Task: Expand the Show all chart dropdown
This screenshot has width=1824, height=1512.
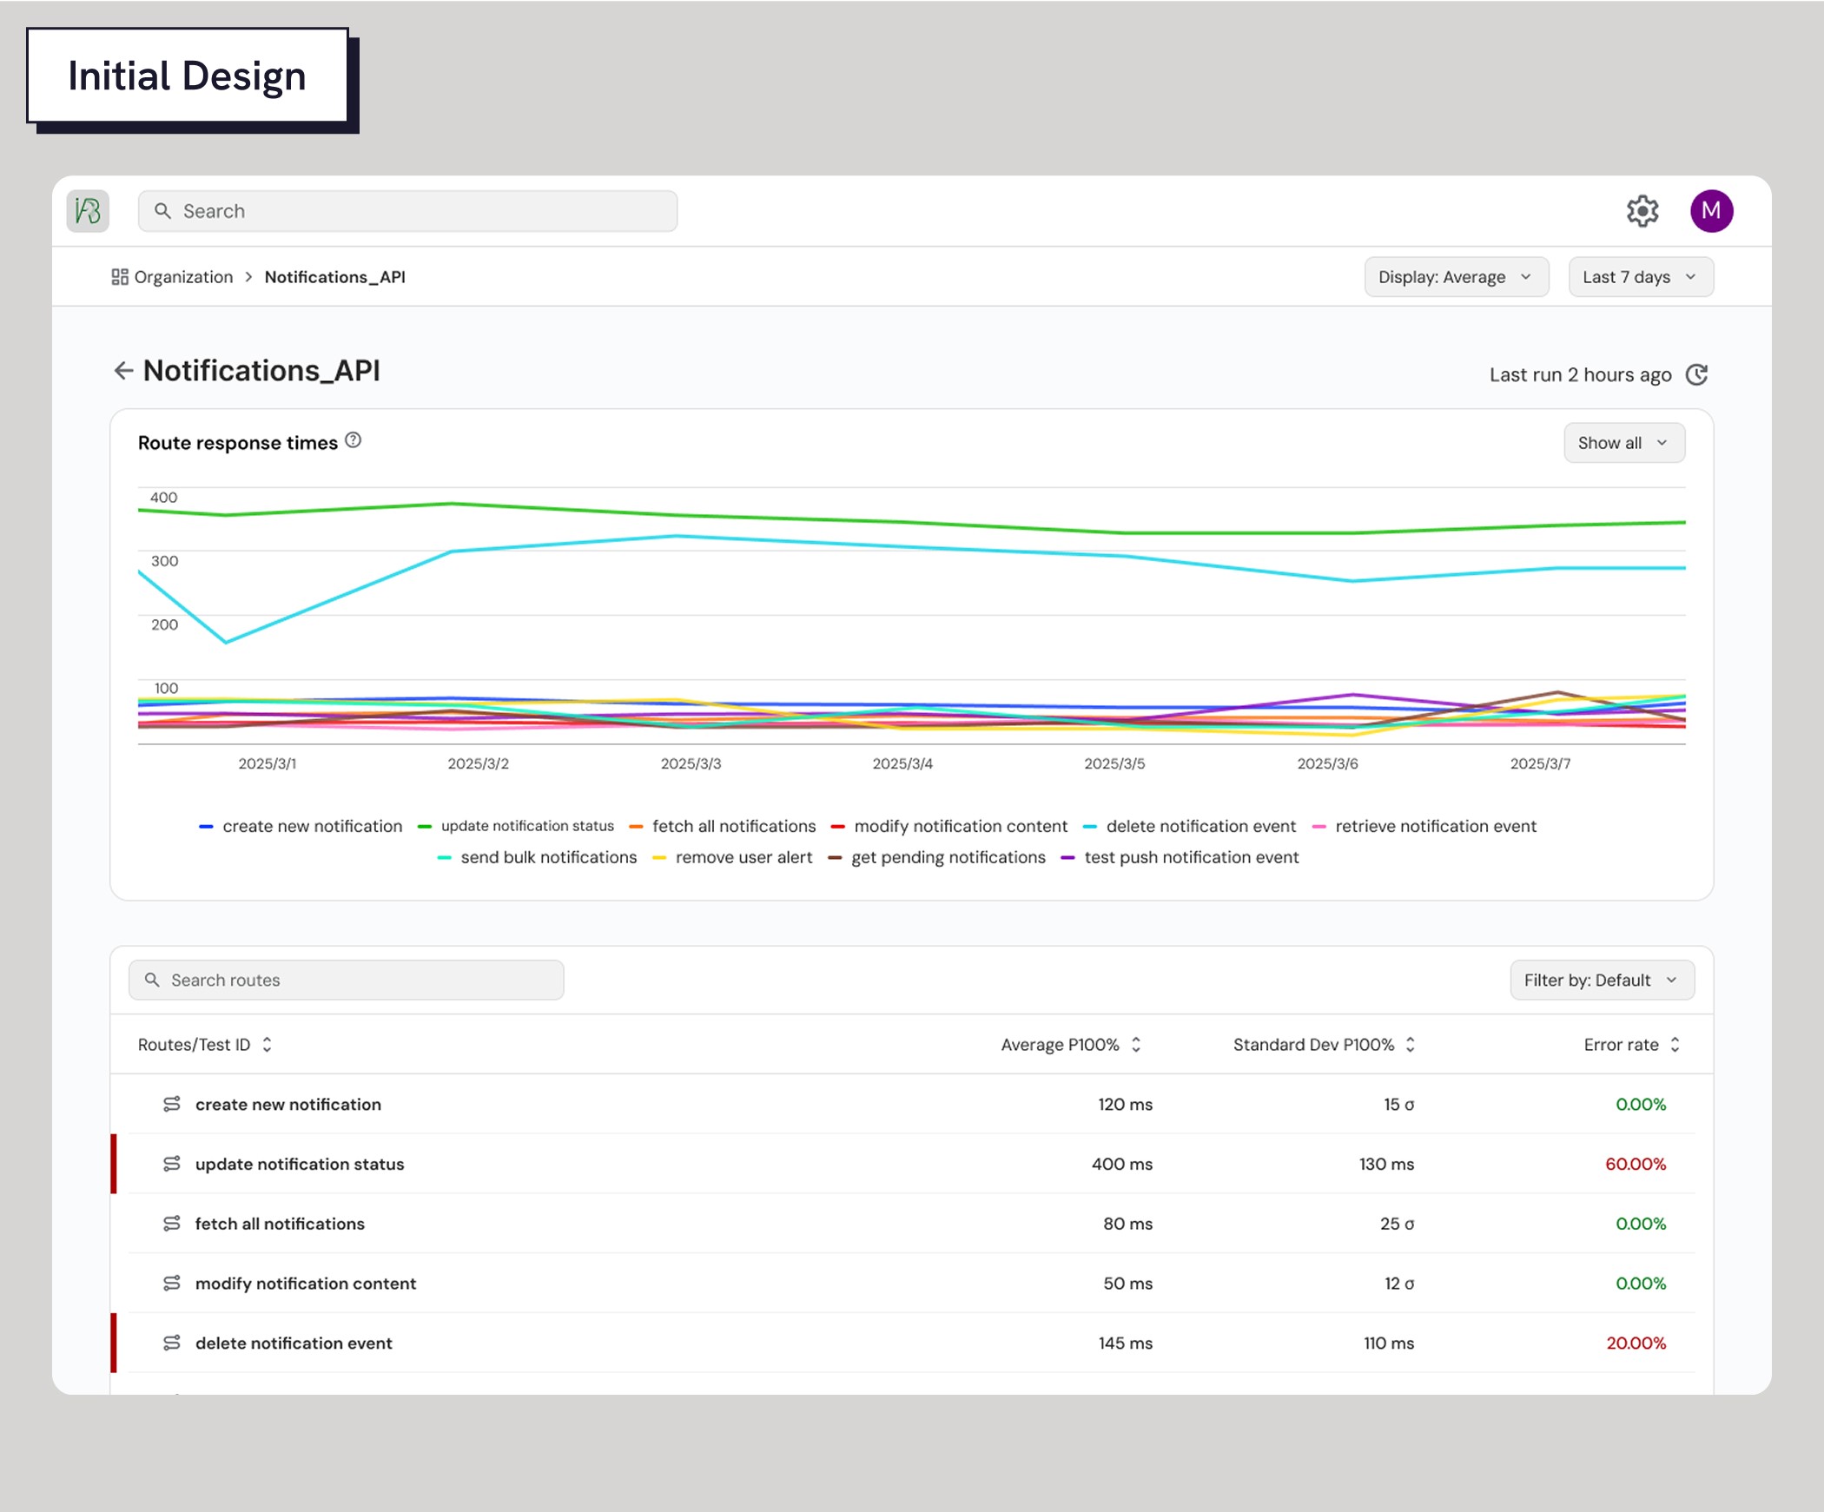Action: pyautogui.click(x=1623, y=443)
